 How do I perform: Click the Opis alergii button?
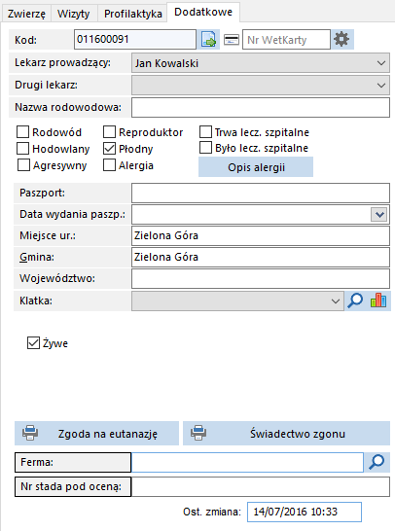pyautogui.click(x=256, y=167)
